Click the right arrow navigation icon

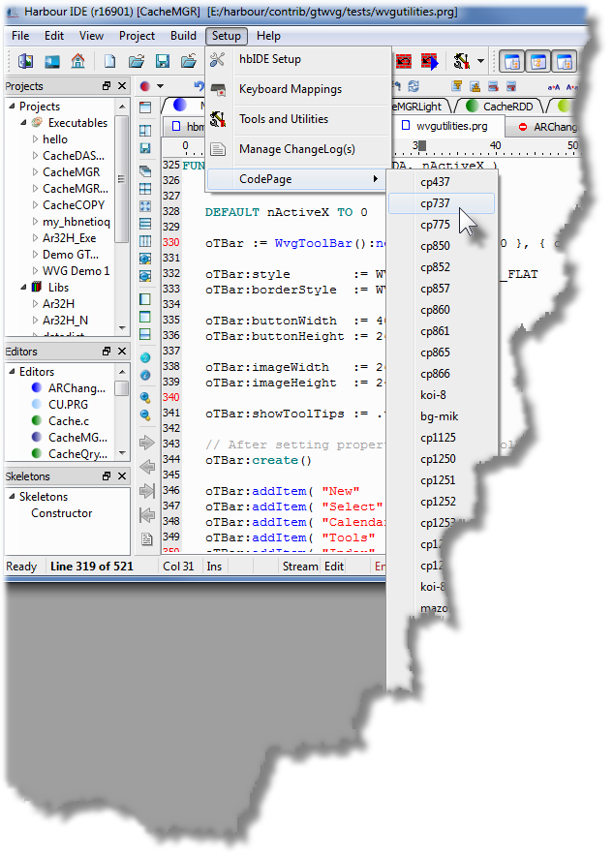147,443
